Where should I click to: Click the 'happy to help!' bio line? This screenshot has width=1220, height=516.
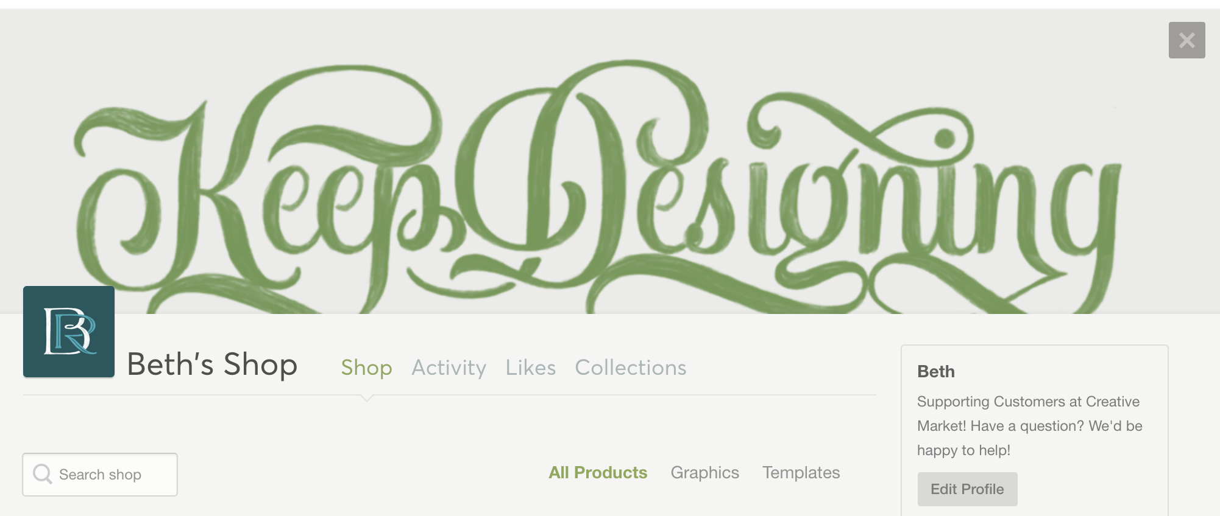(963, 450)
